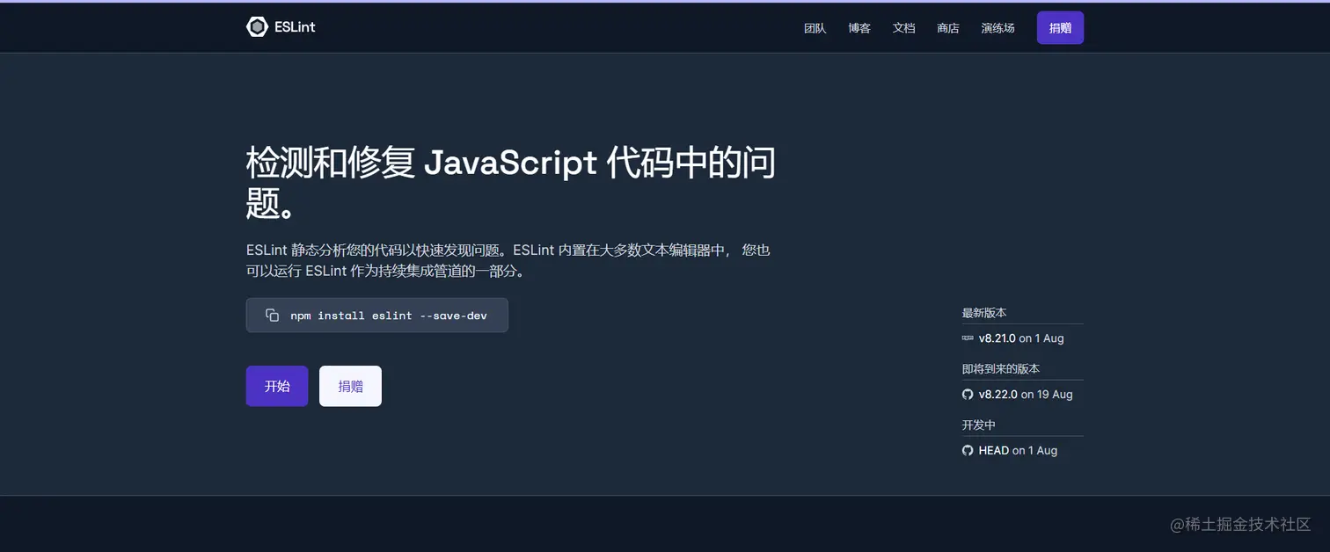Screen dimensions: 1330x552
Task: Click the 开发中 label
Action: click(x=979, y=425)
